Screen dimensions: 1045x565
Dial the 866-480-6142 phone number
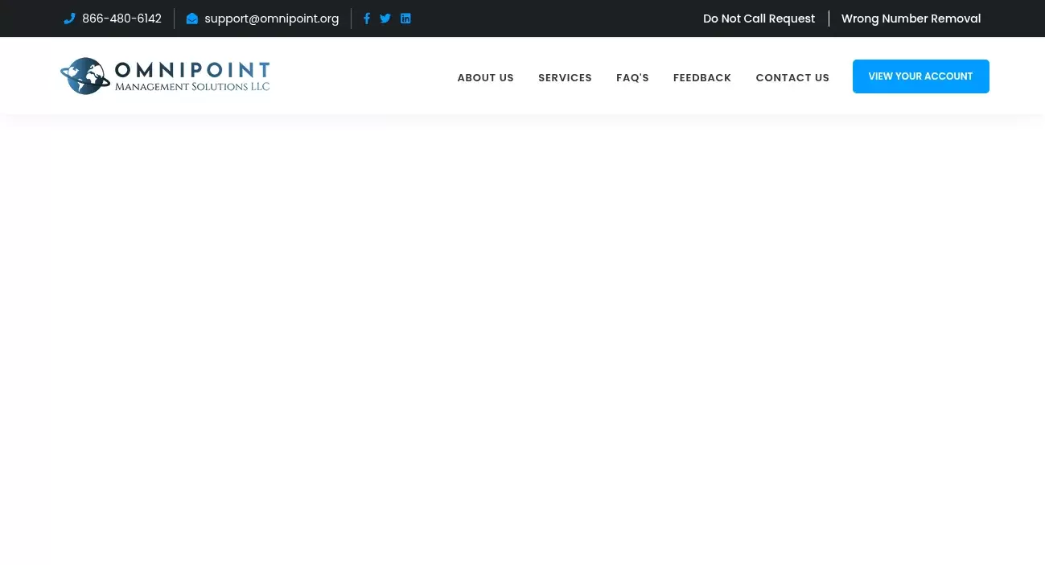(121, 19)
